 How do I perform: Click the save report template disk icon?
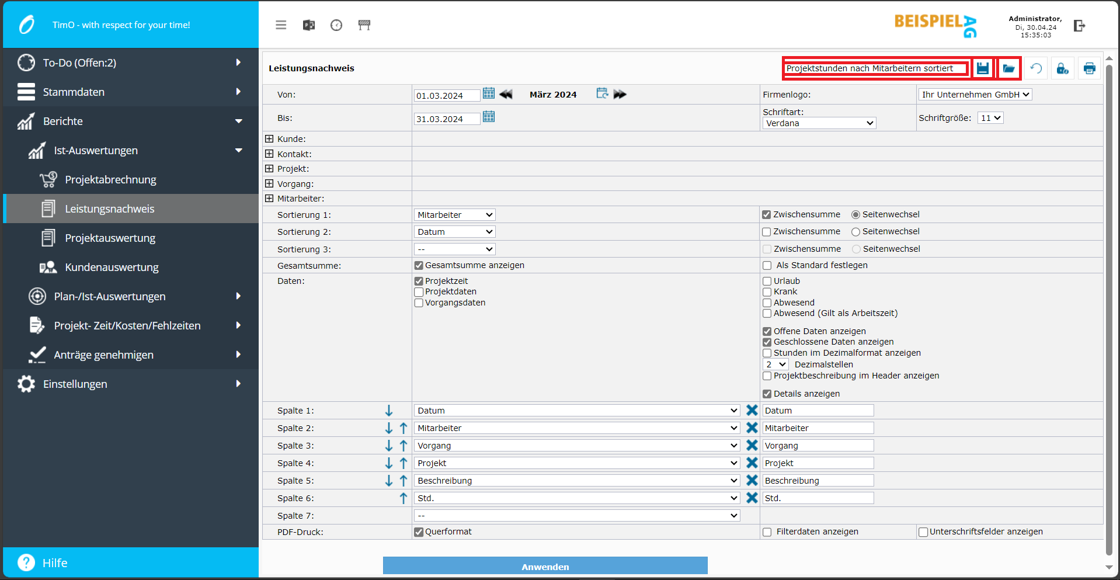click(983, 68)
